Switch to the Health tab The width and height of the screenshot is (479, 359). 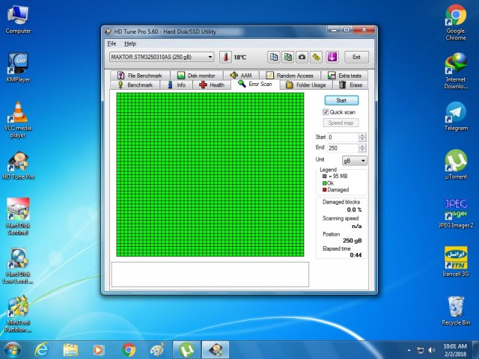click(x=212, y=85)
